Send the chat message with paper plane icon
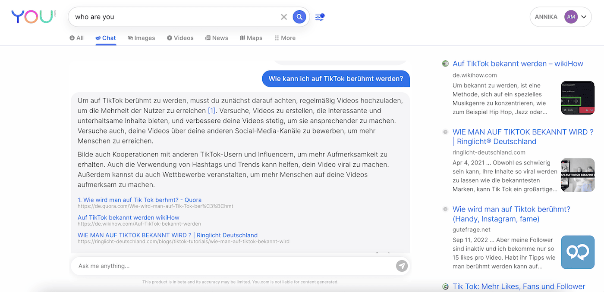Image resolution: width=604 pixels, height=292 pixels. point(402,266)
